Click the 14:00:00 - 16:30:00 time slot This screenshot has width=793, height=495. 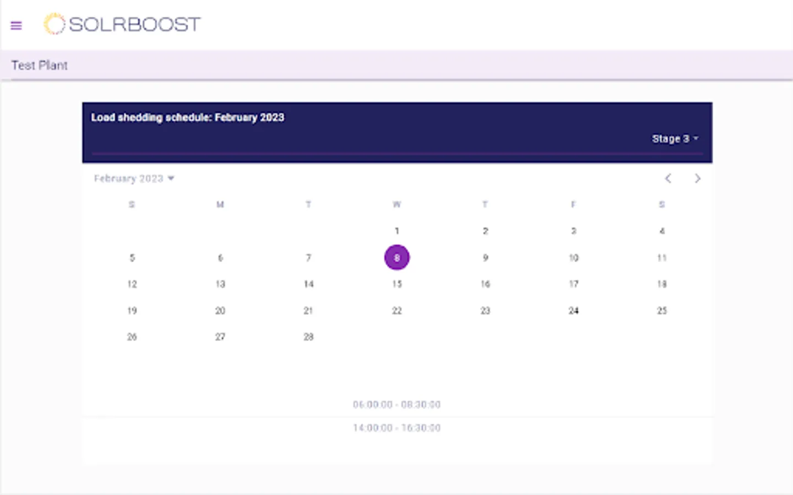397,428
